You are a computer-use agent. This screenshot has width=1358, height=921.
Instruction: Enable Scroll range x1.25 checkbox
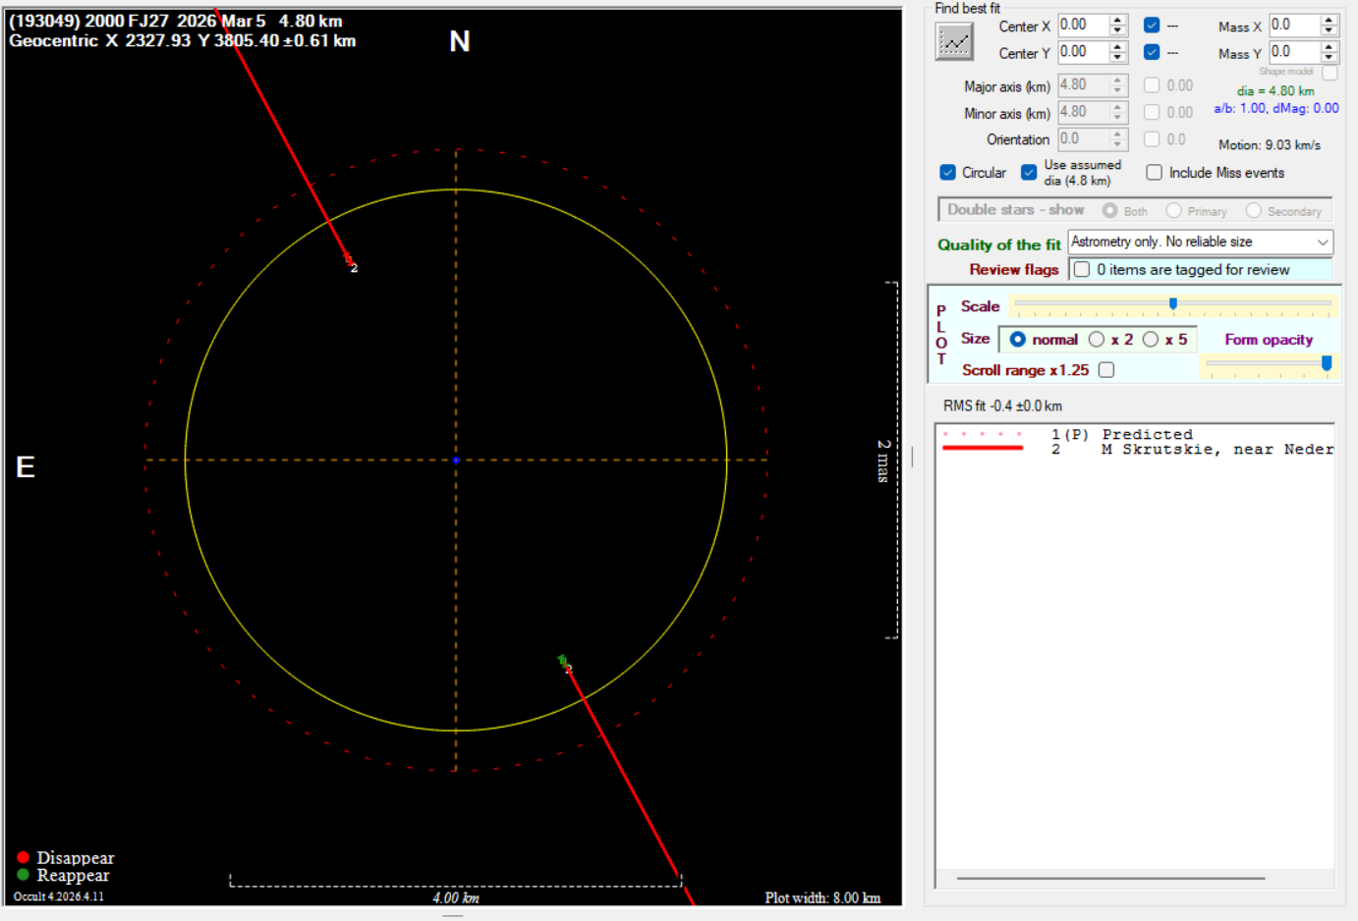1106,370
